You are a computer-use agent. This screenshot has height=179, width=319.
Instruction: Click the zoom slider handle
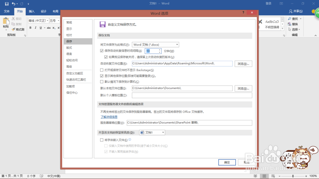[x=293, y=176]
